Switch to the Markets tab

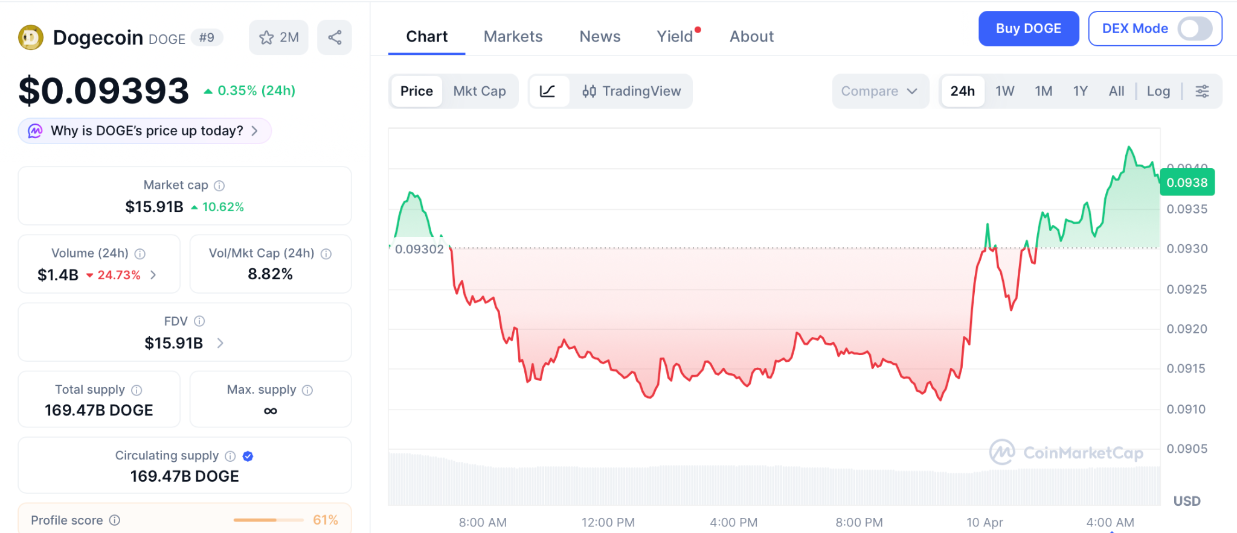pos(513,37)
